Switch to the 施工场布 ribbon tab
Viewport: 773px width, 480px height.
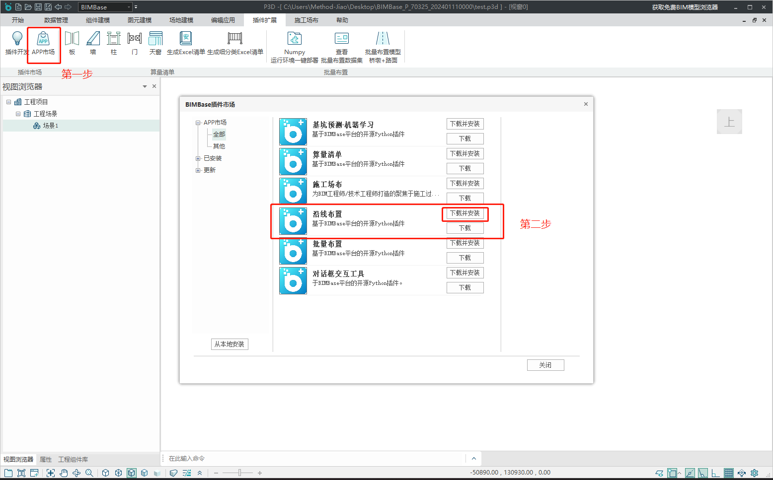[306, 20]
